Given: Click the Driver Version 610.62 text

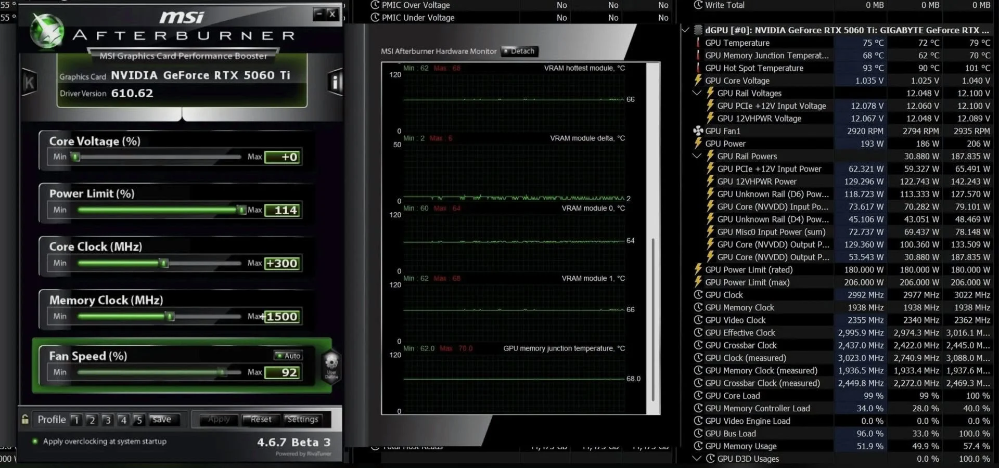Looking at the screenshot, I should [x=106, y=94].
